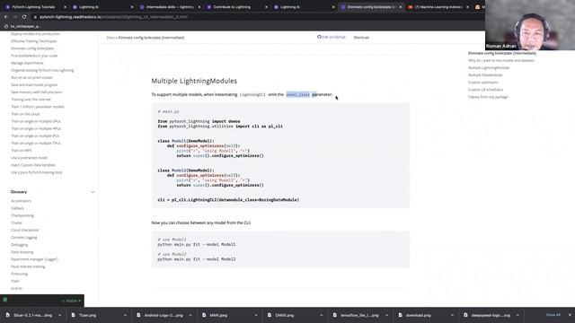575x323 pixels.
Task: Open sidebar link Effective Training Techniques
Action: tap(34, 41)
